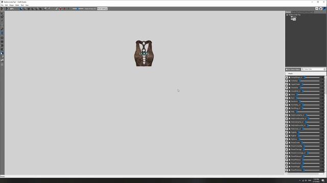Open the View menu
The height and width of the screenshot is (183, 327).
[27, 5]
